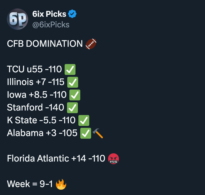Screen dimensions: 205x195
Task: Open the 6ix Picks display name
Action: [x=49, y=14]
